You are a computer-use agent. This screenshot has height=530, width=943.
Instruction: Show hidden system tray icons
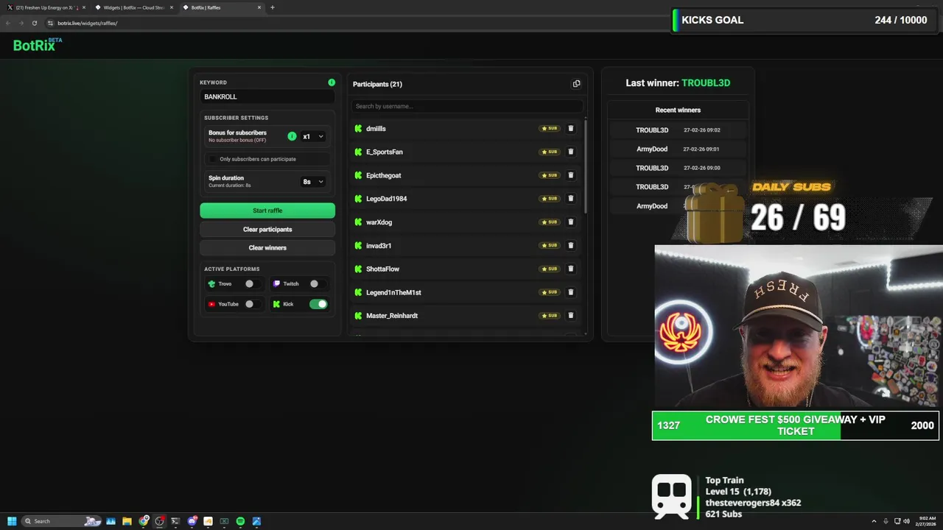click(x=874, y=521)
